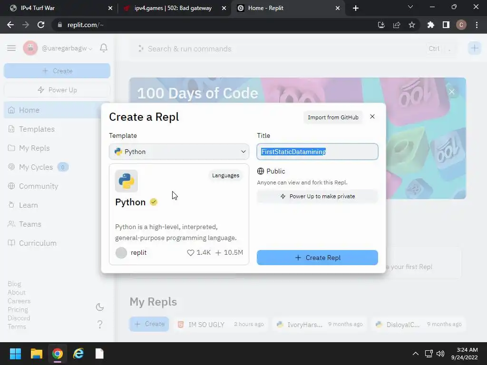Open the IM SO UGLY repl
The width and height of the screenshot is (487, 365).
point(220,324)
